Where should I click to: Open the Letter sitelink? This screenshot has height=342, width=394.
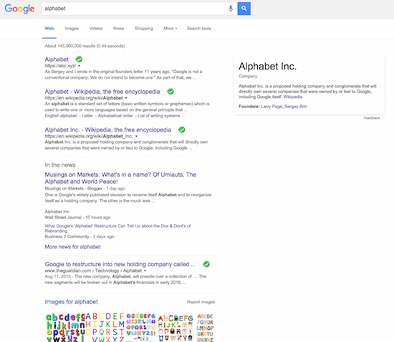87,116
